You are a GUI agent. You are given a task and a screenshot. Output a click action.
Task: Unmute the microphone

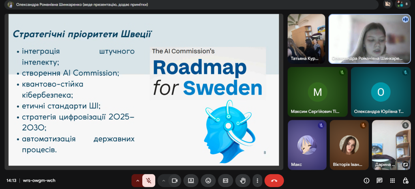pyautogui.click(x=149, y=181)
